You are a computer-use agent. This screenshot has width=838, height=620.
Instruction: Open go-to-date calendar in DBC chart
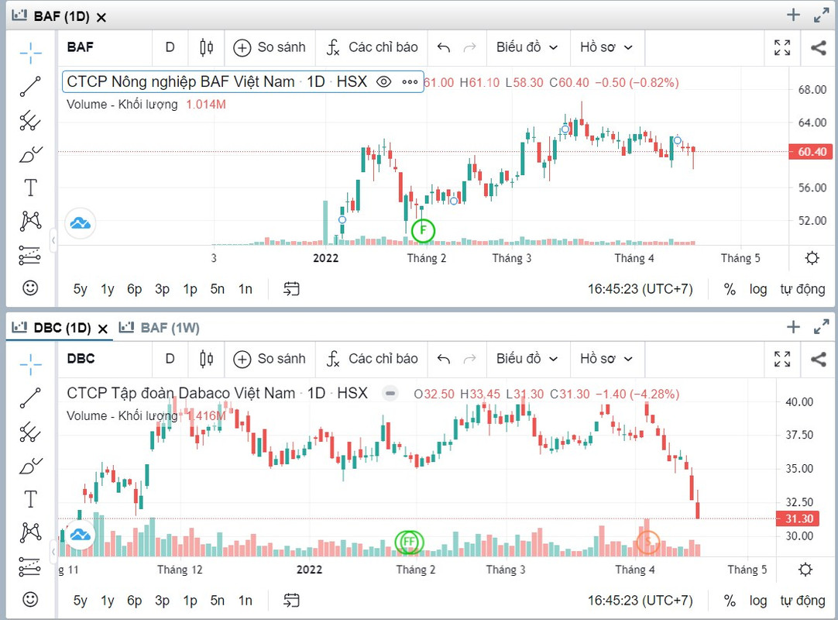(x=291, y=600)
